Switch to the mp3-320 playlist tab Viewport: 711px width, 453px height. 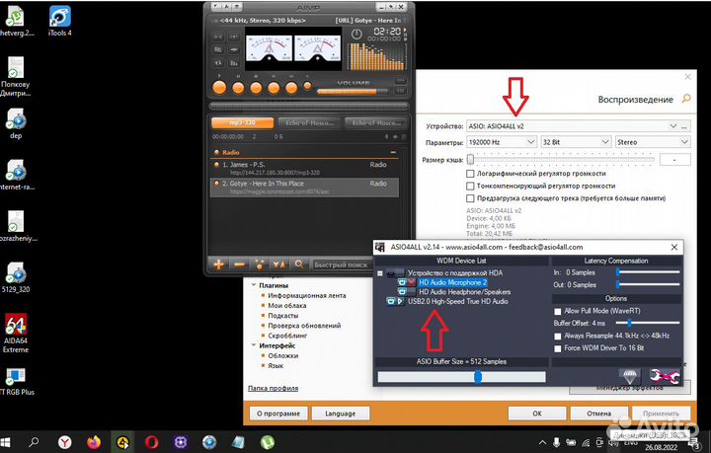[243, 122]
